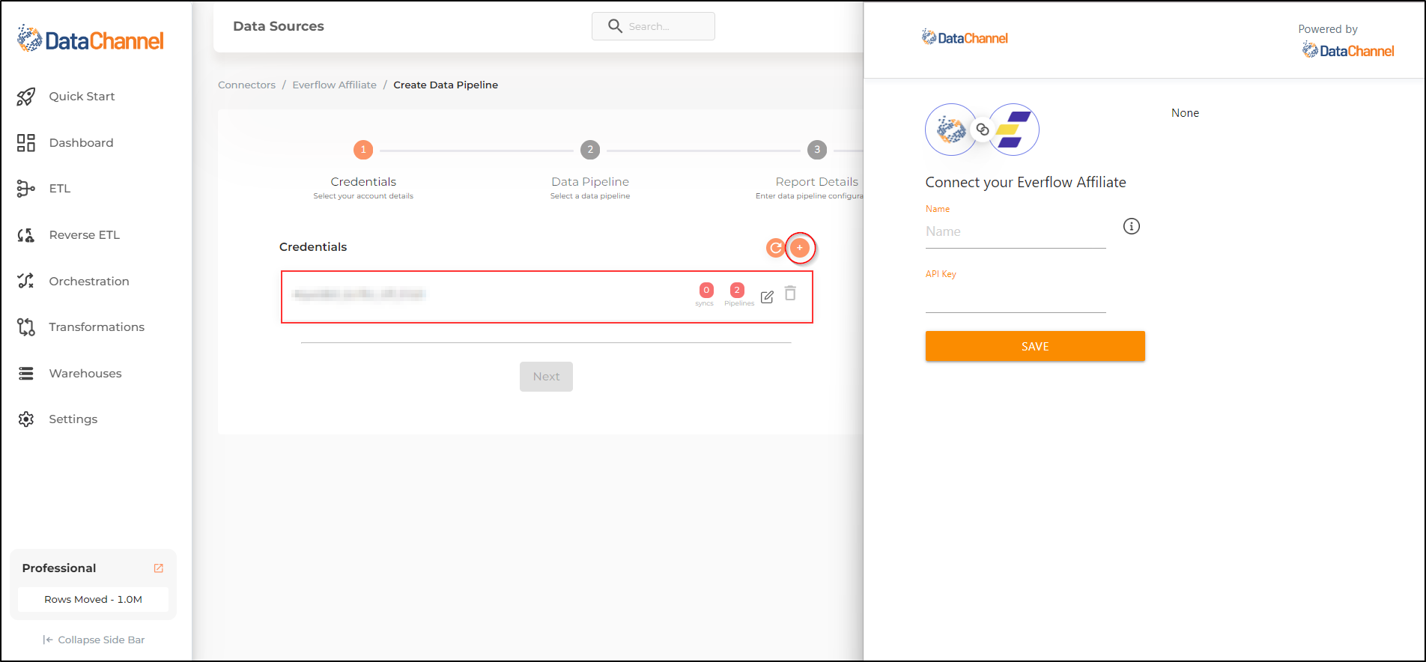Click the Connectors breadcrumb link
Image resolution: width=1426 pixels, height=662 pixels.
[246, 85]
